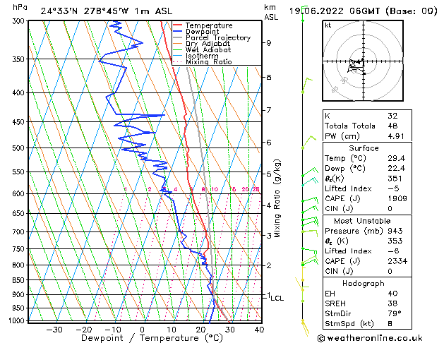
Task: Click the surface Dewp value 22.4
Action: coord(397,169)
